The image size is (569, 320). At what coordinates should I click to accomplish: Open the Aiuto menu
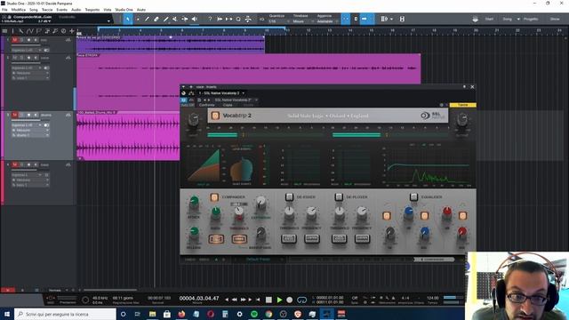(141, 10)
